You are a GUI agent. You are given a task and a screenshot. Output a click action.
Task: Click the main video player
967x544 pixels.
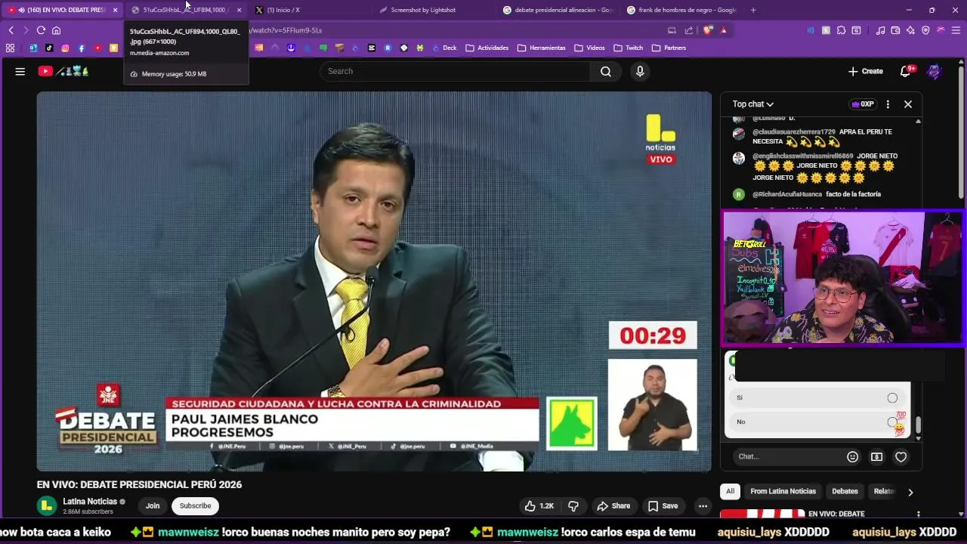tap(374, 281)
